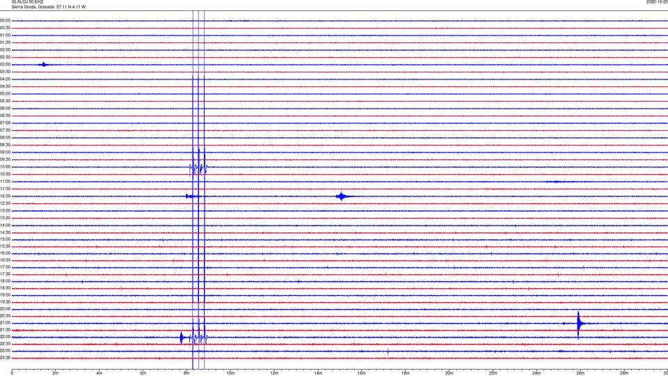Click the small spike at 17m on 23:00 trace

[x=388, y=352]
